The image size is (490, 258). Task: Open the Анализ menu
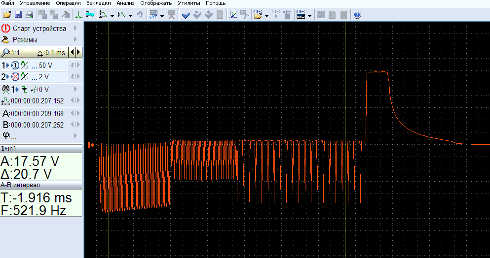click(x=125, y=3)
